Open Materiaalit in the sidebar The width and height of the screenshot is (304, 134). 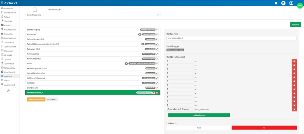click(9, 51)
